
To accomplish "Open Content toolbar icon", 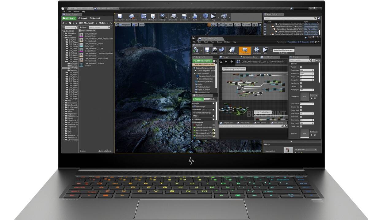I will coord(144,17).
